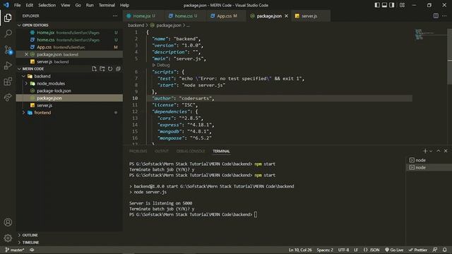This screenshot has height=254, width=452.
Task: Create a new terminal with plus icon
Action: (425, 151)
